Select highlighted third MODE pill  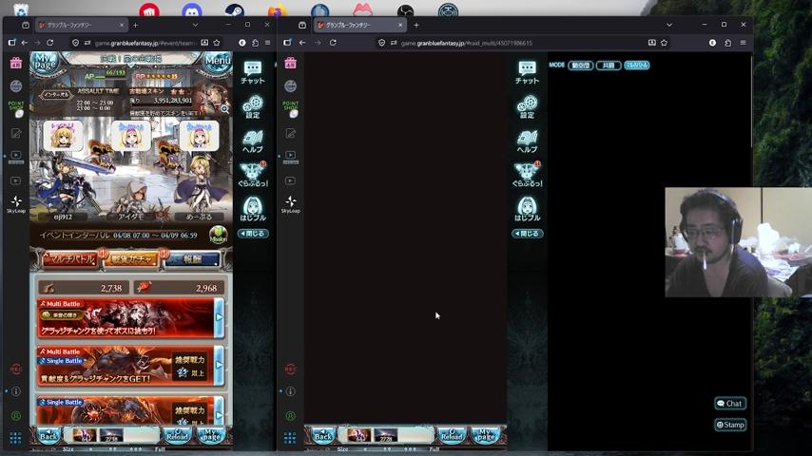click(x=636, y=66)
